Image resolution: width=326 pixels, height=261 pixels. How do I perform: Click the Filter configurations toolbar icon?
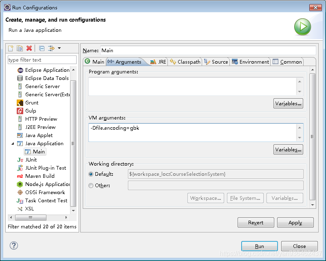(x=51, y=48)
